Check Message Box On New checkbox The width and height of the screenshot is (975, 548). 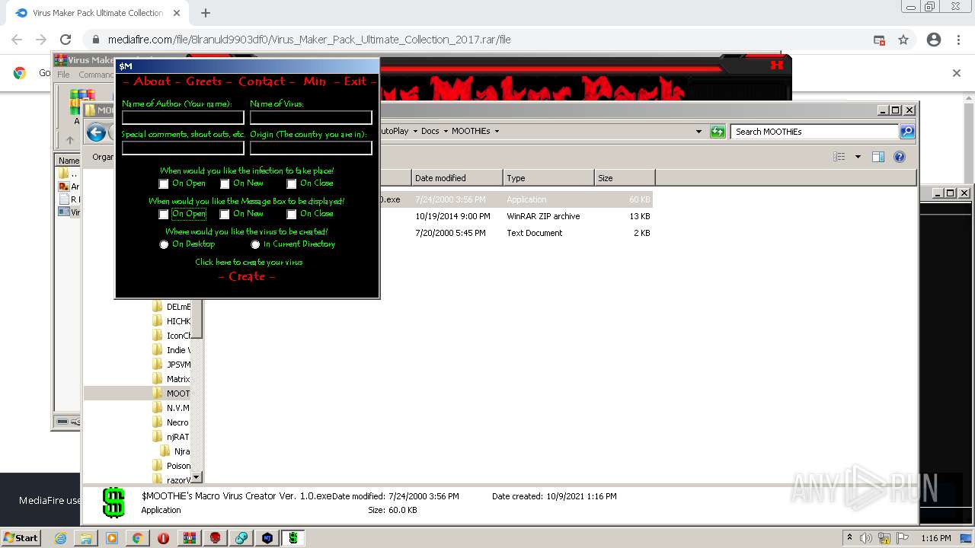(x=225, y=214)
